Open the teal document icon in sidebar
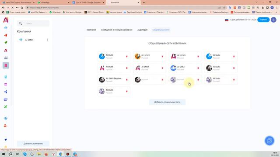This screenshot has width=280, height=157. (x=6, y=77)
